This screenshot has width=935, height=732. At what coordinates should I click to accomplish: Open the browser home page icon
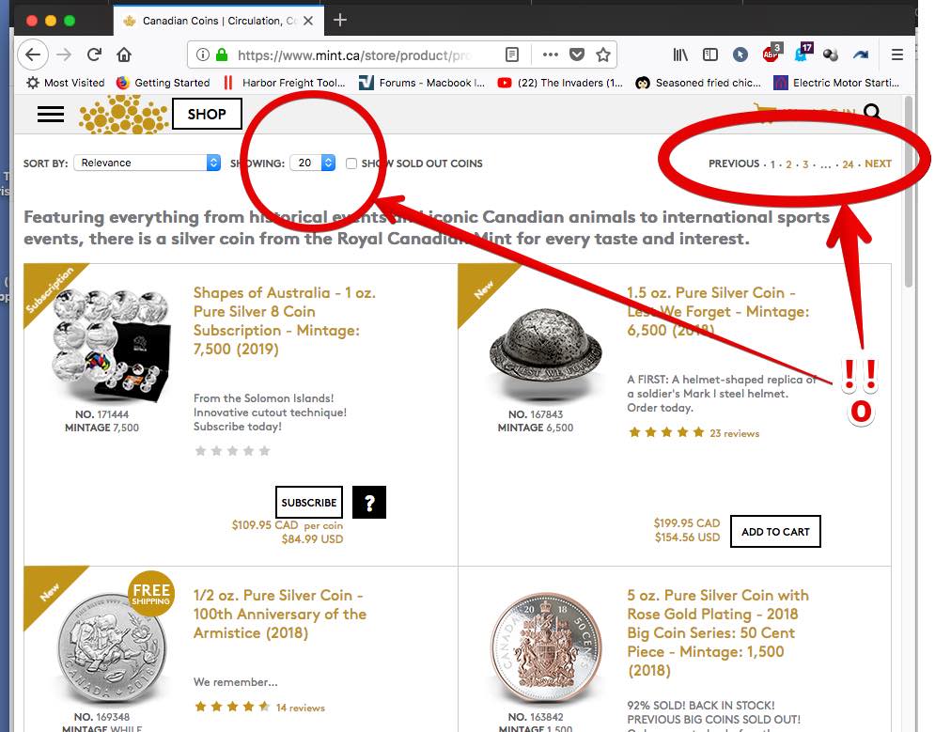coord(124,55)
